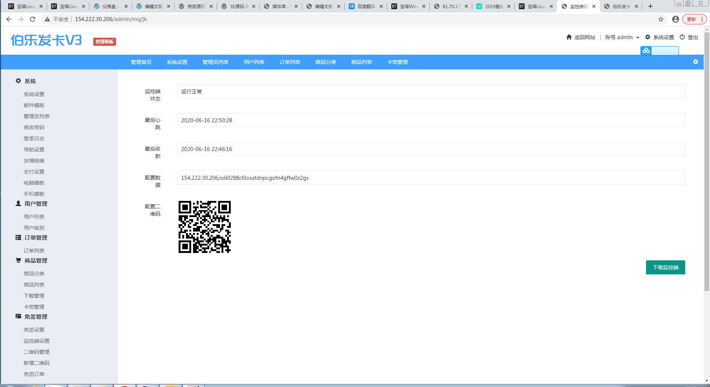This screenshot has height=387, width=710.
Task: Open 用户列表 in the blue navbar
Action: click(x=254, y=62)
